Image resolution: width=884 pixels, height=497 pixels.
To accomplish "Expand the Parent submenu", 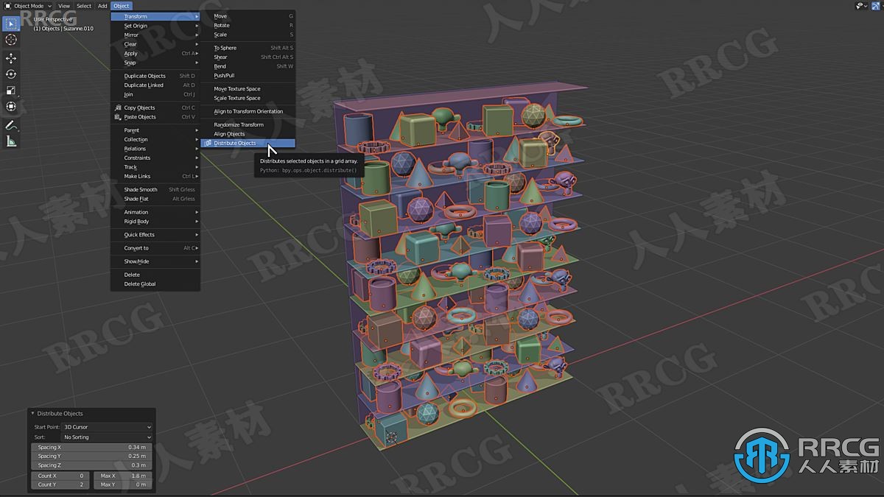I will point(155,130).
